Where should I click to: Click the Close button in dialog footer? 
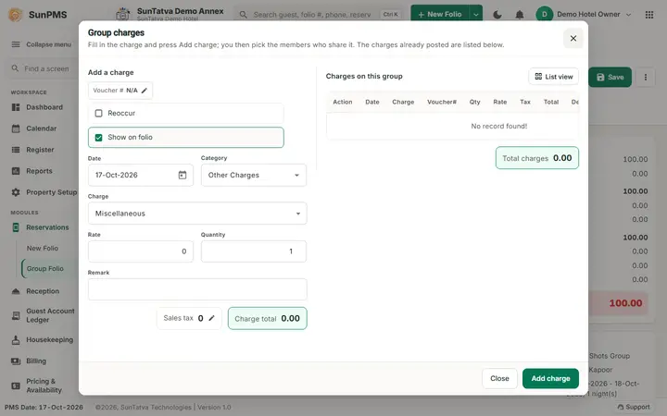click(499, 378)
